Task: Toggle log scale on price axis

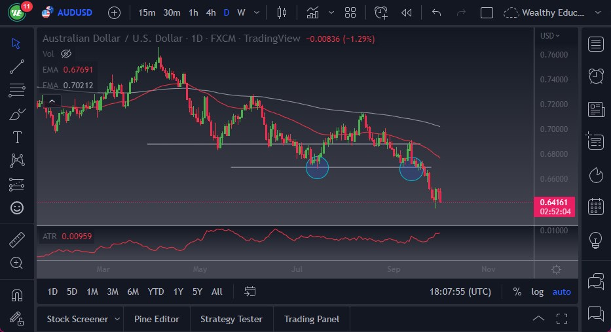Action: pos(537,291)
